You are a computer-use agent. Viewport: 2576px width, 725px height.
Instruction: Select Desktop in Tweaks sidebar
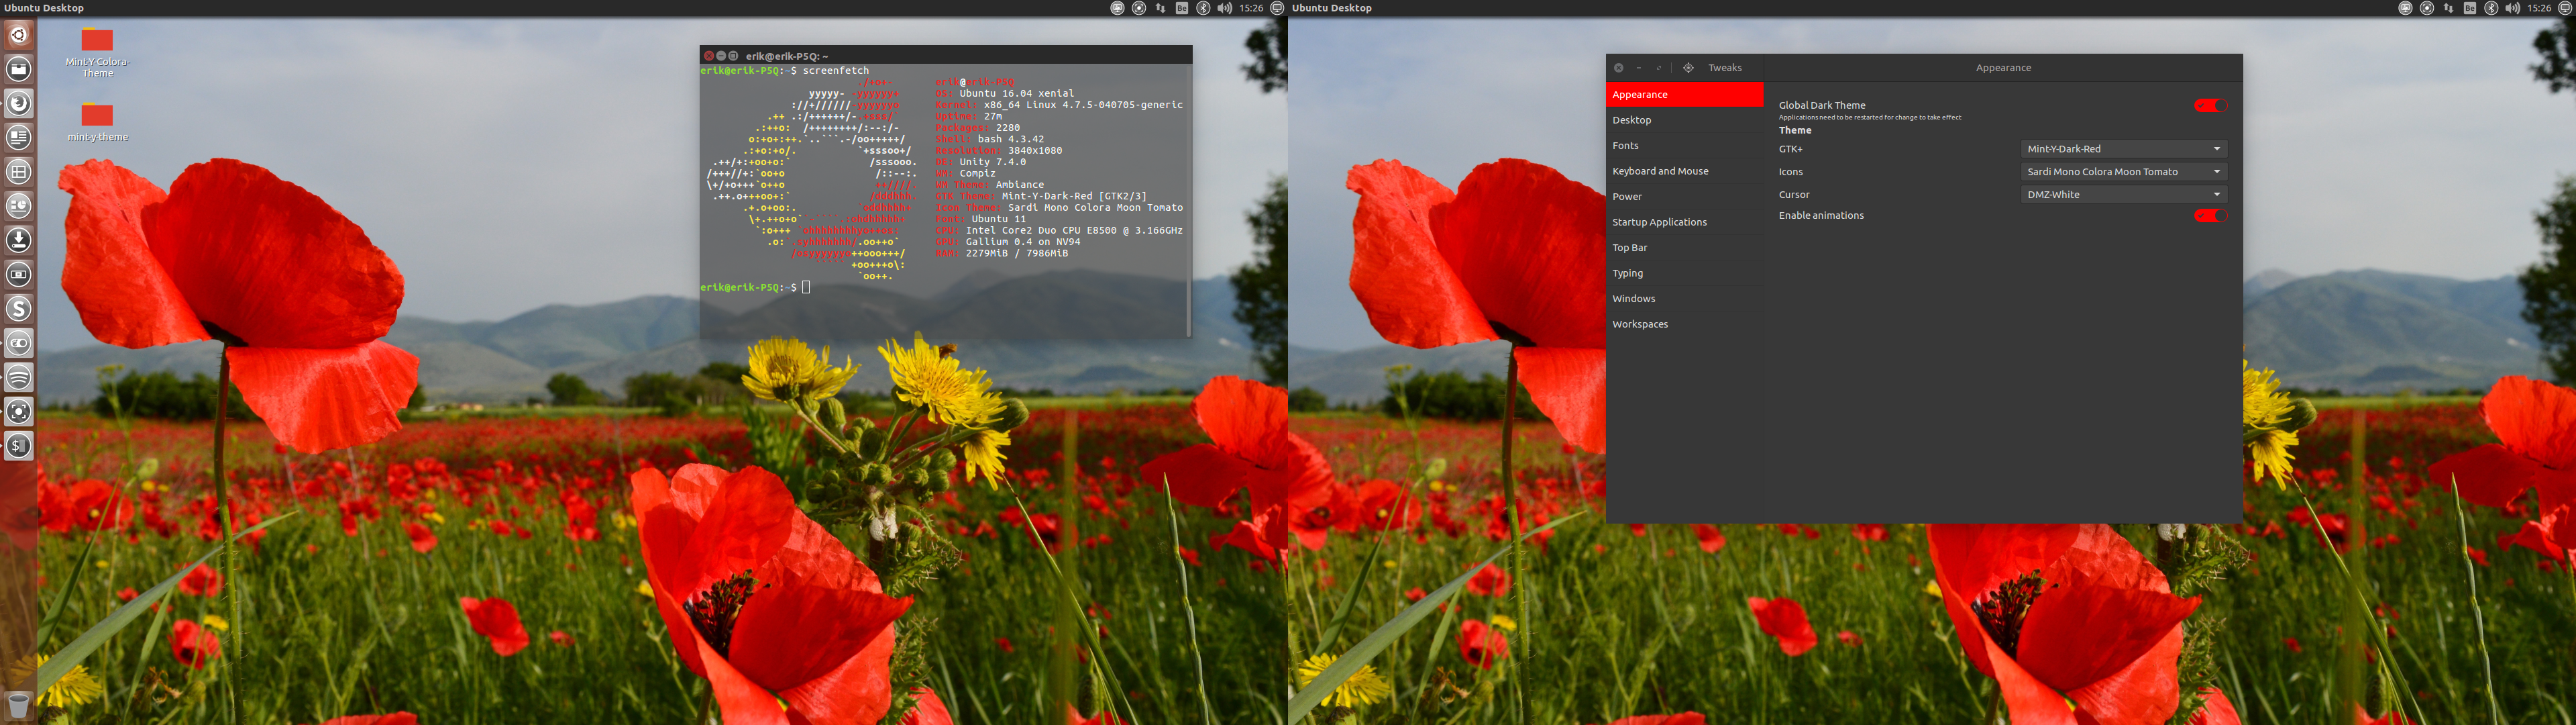(1684, 120)
